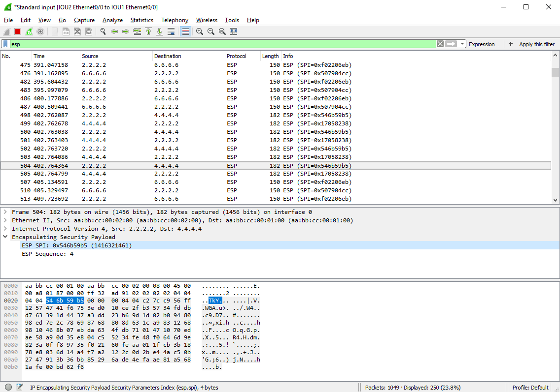Open the Capture menu
The width and height of the screenshot is (560, 392).
coord(84,20)
